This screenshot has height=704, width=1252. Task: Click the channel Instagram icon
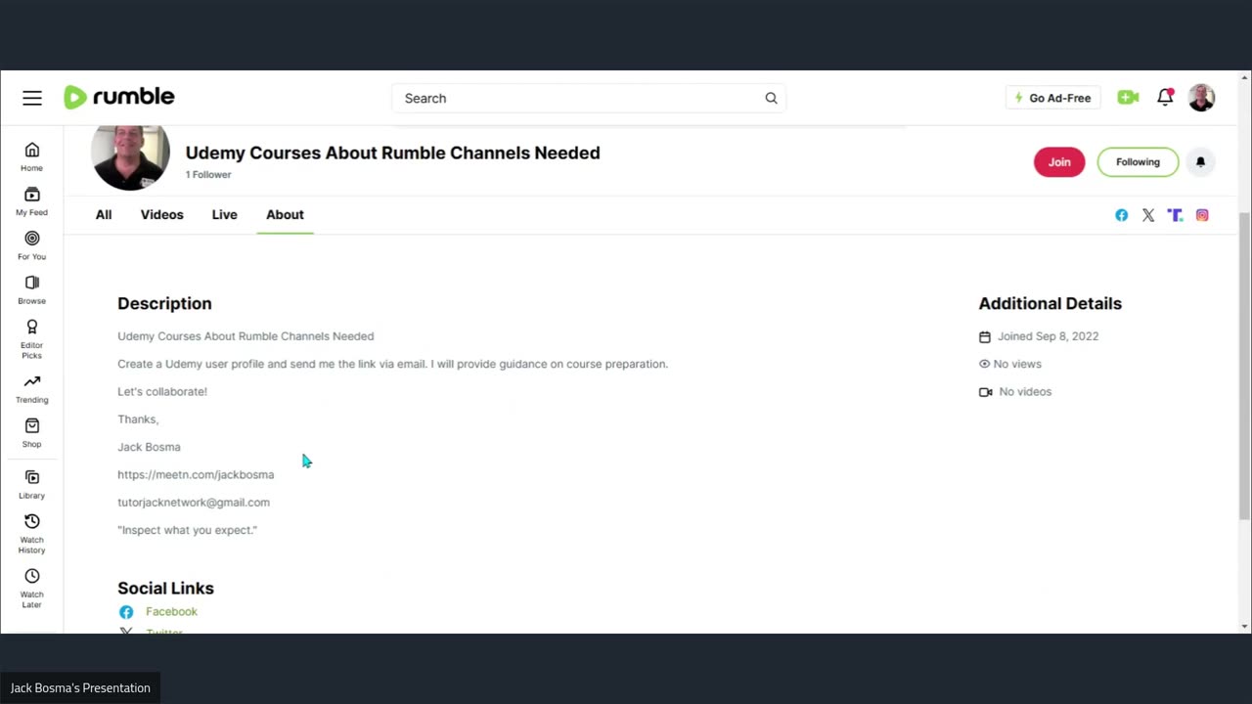pyautogui.click(x=1202, y=215)
